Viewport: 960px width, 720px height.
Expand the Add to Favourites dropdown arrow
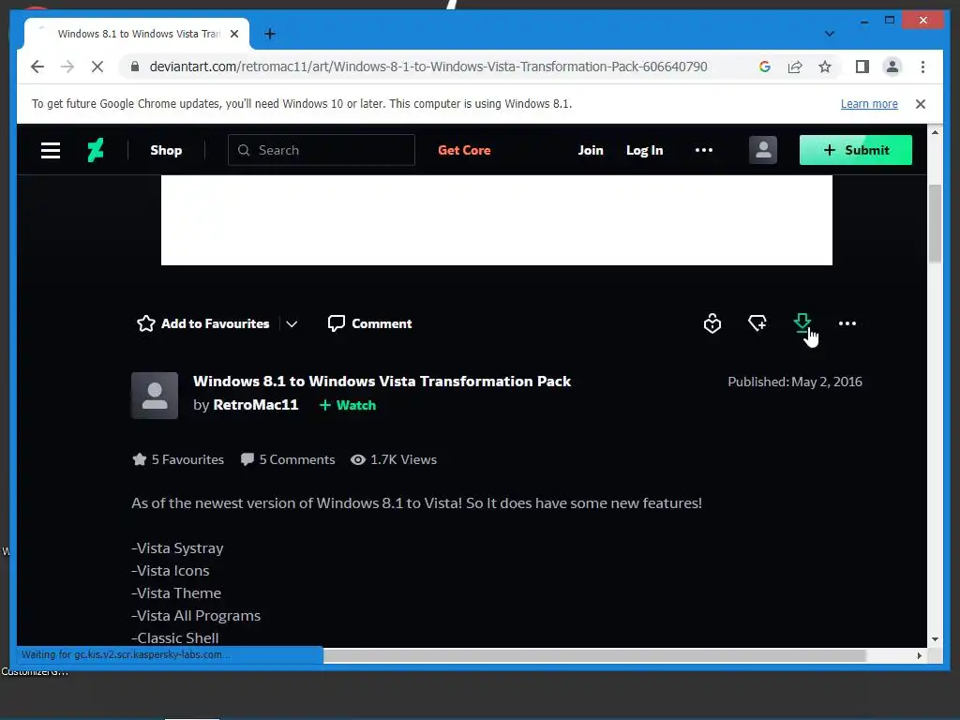click(x=292, y=323)
